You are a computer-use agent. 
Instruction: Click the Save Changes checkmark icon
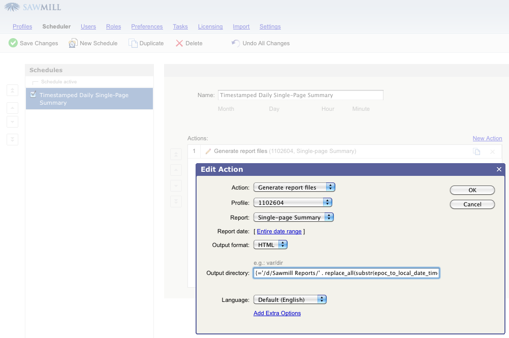point(13,43)
